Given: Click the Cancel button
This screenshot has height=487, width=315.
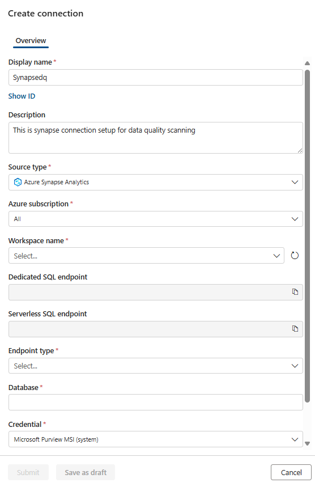Looking at the screenshot, I should pyautogui.click(x=291, y=472).
